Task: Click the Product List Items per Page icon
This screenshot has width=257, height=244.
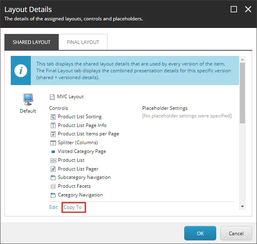Action: [53, 134]
